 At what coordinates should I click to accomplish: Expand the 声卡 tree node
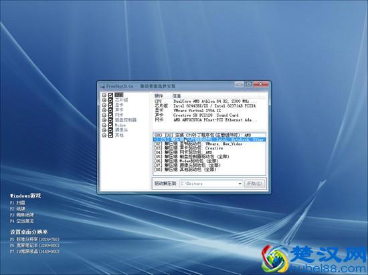[x=104, y=110]
